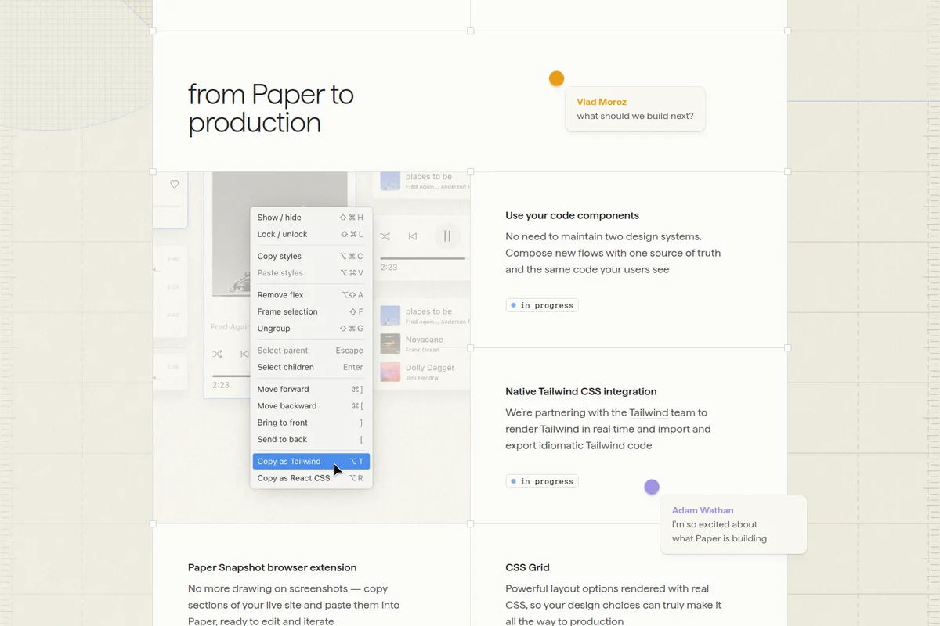The image size is (940, 626).
Task: Click the in progress badge under Tailwind integration
Action: point(542,481)
